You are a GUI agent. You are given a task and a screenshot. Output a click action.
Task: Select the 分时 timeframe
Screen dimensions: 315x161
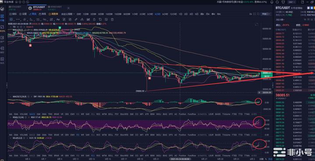[79, 14]
